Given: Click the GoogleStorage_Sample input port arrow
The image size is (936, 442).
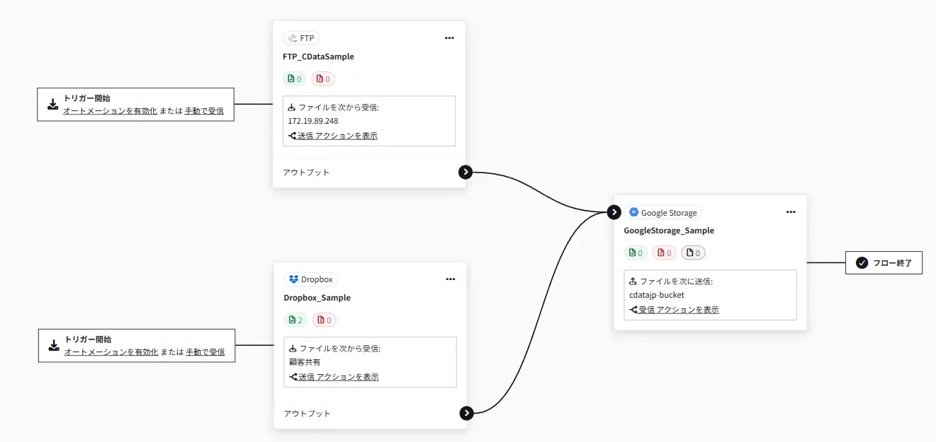Looking at the screenshot, I should click(615, 212).
